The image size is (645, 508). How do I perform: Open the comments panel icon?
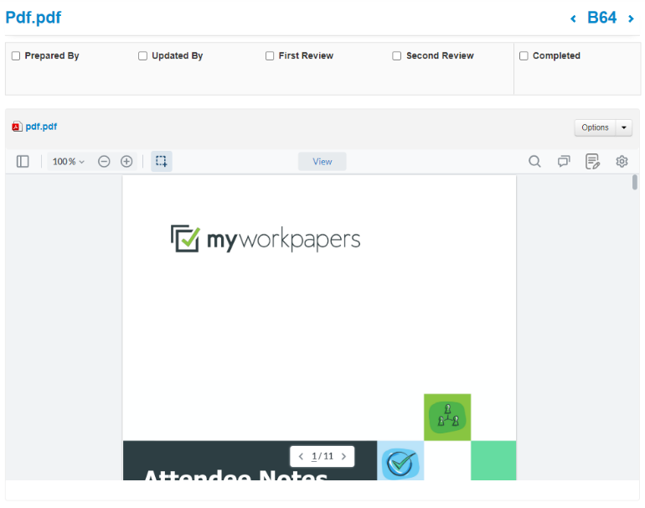564,161
